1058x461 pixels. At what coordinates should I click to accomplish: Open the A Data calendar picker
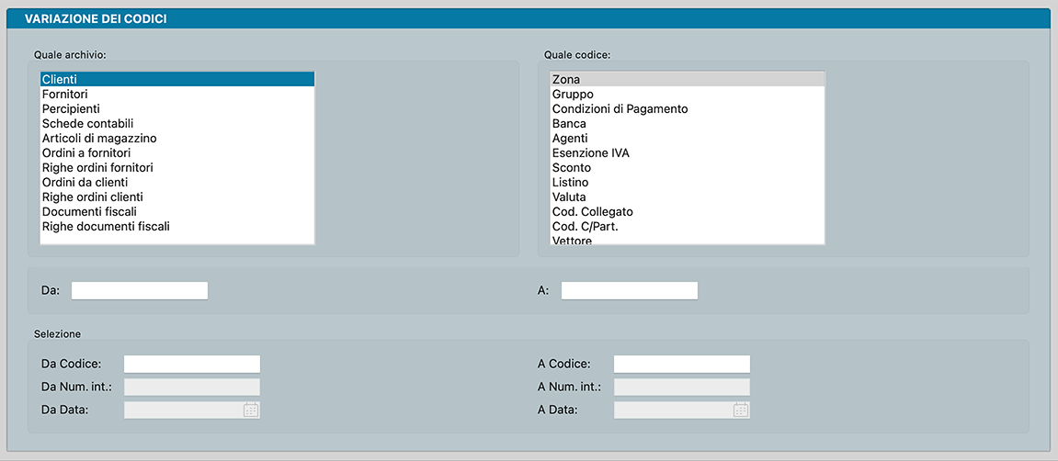point(741,410)
